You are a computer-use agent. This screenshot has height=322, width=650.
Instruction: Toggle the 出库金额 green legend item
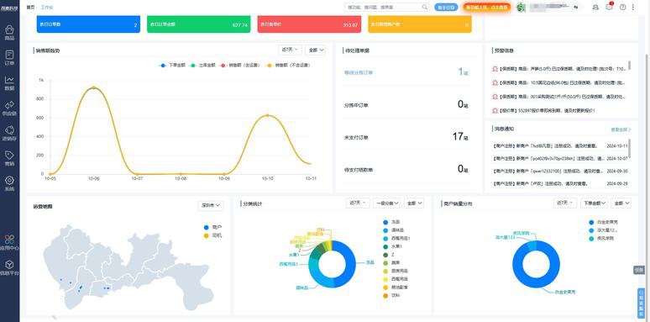click(x=202, y=65)
